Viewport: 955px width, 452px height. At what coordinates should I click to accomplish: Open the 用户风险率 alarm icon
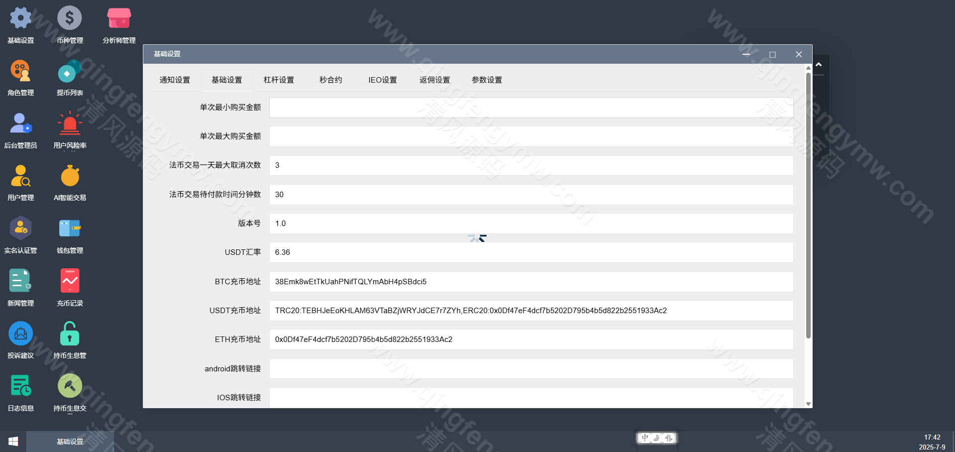coord(70,123)
